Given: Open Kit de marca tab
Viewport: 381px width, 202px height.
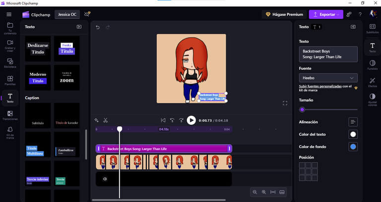Looking at the screenshot, I should pyautogui.click(x=10, y=133).
